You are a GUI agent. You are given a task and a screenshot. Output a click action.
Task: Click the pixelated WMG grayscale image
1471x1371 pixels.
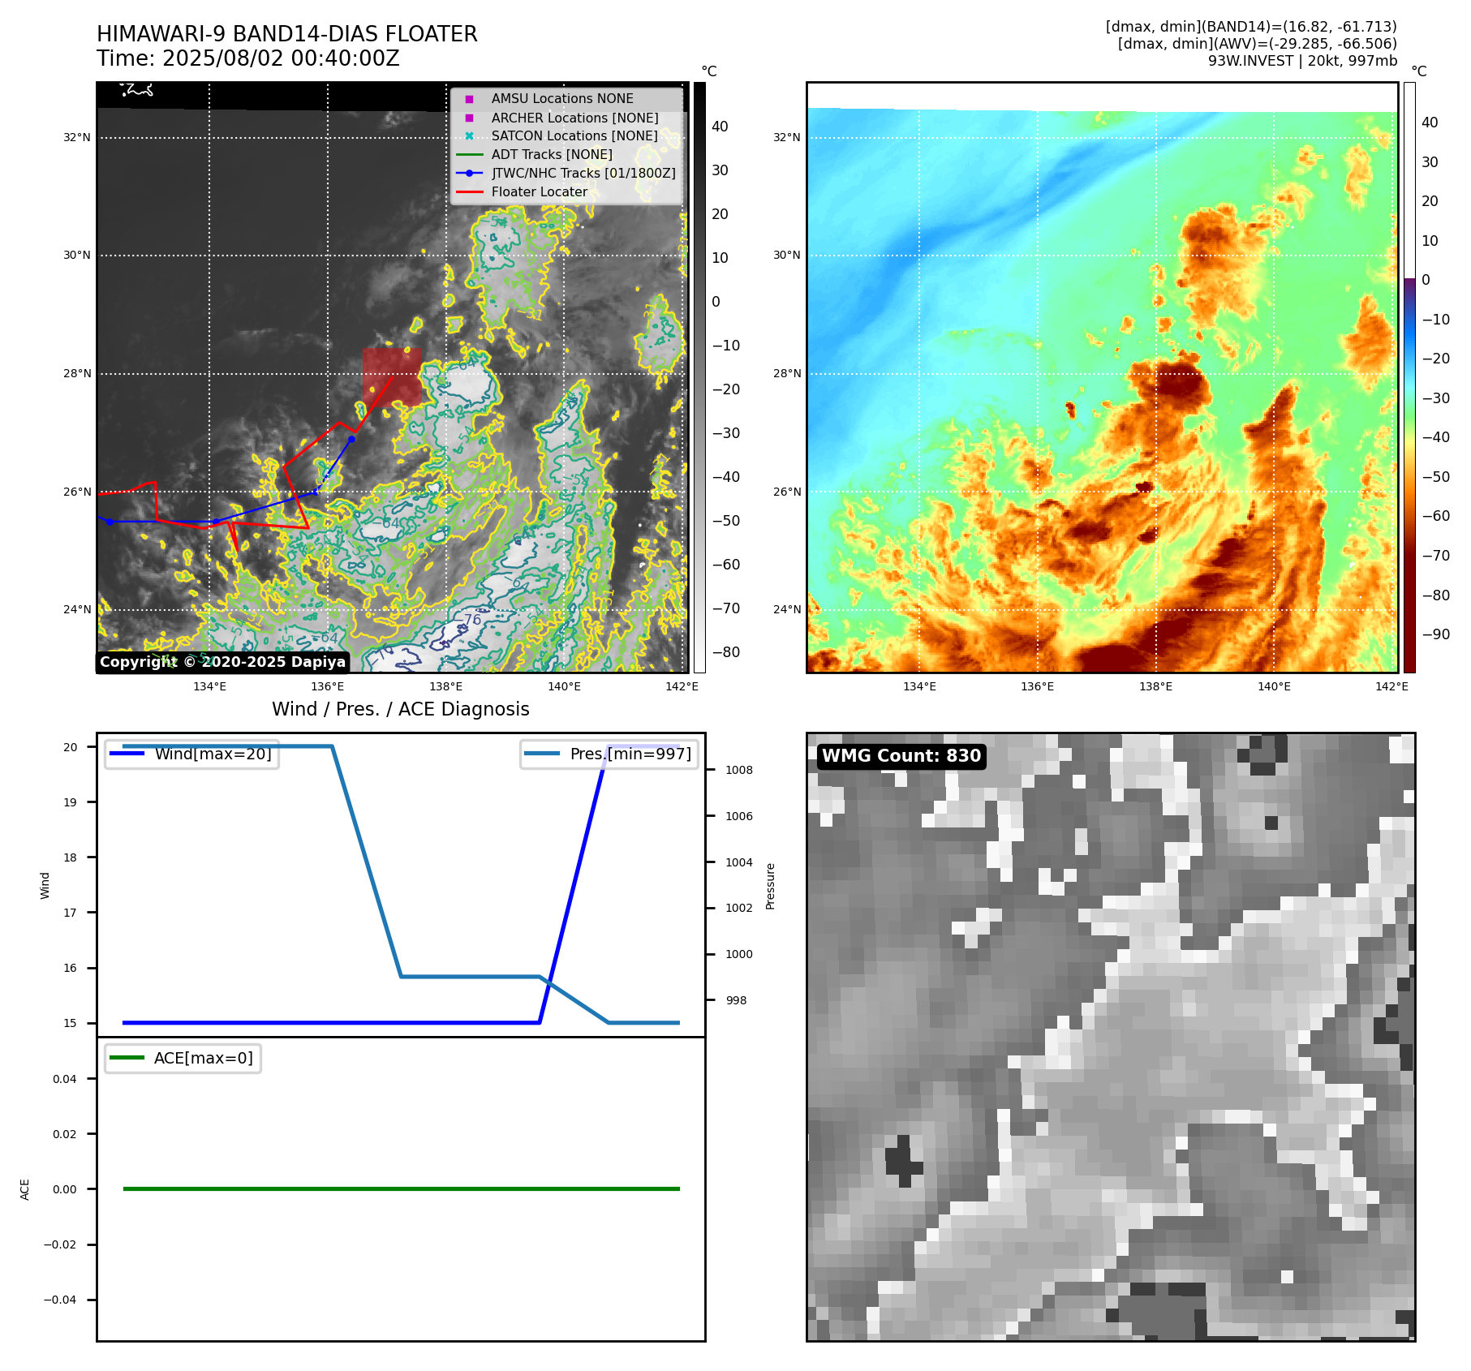(1111, 1037)
